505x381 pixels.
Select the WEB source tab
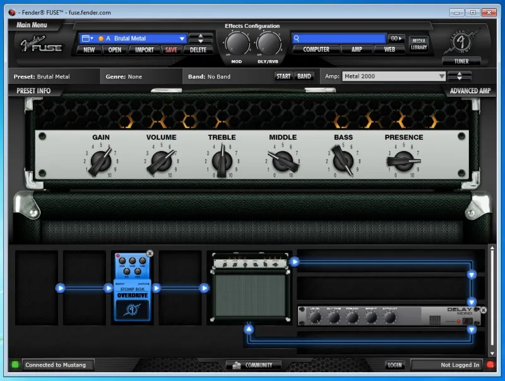(x=389, y=49)
